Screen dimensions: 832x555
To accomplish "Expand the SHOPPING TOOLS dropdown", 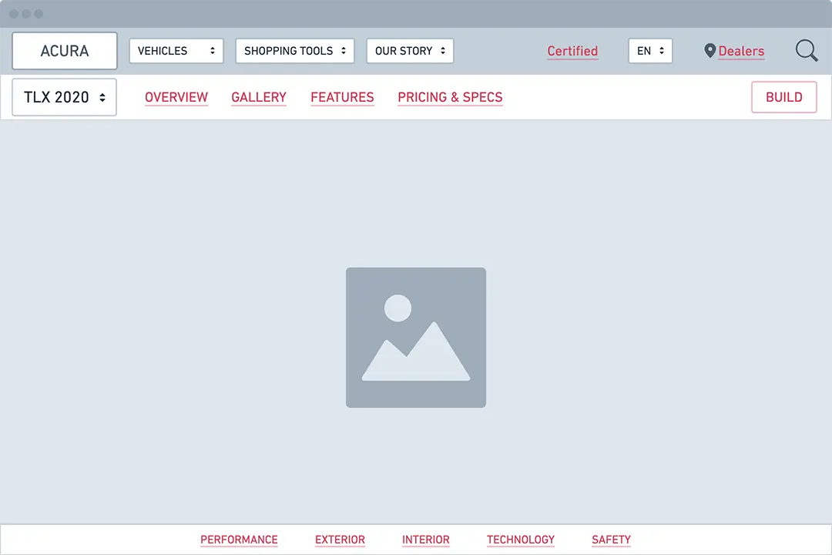I will click(x=294, y=51).
